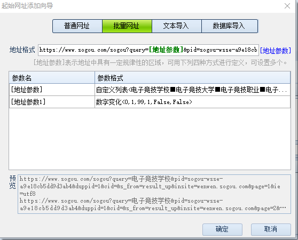Click the 数字变化<0,1,99,1,False,False> cell
298x240 pixels.
click(x=192, y=102)
